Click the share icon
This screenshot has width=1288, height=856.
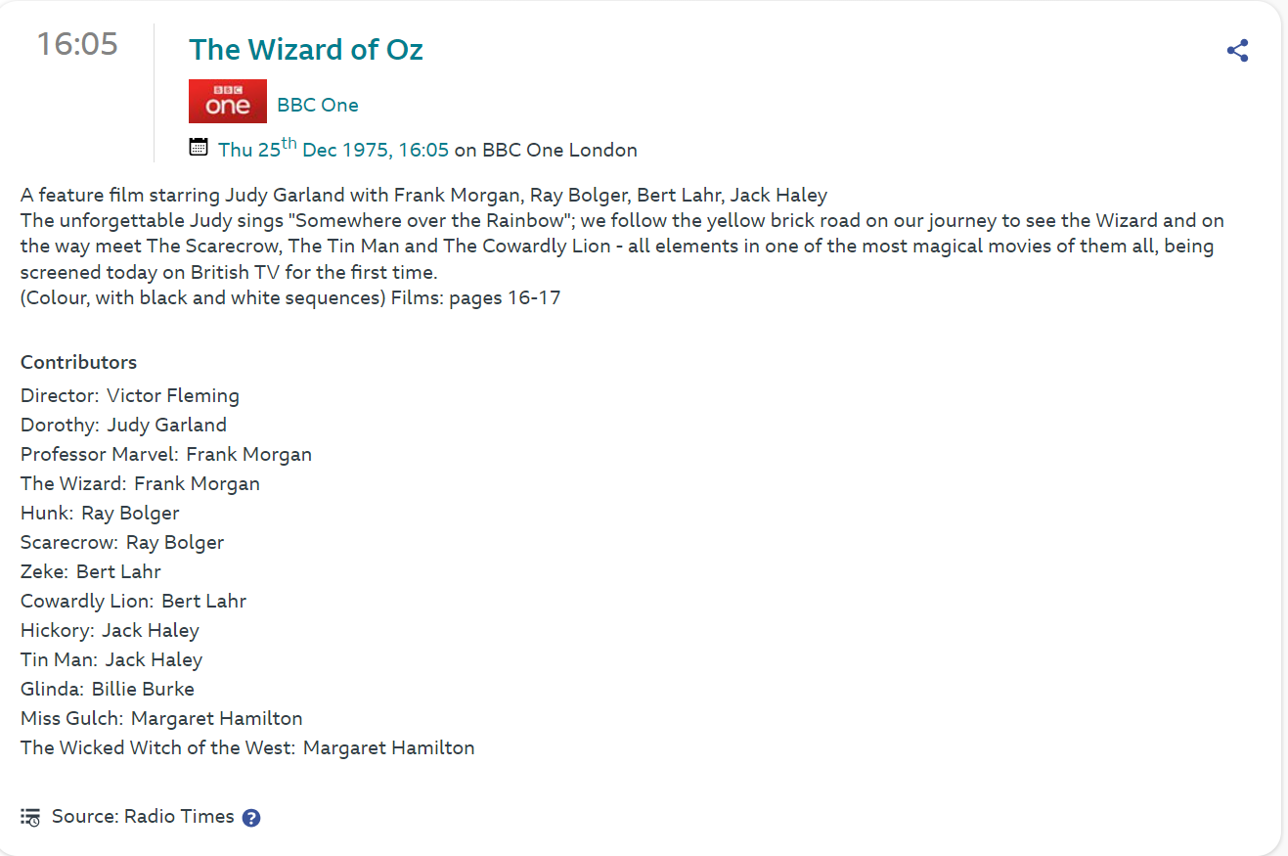point(1237,51)
